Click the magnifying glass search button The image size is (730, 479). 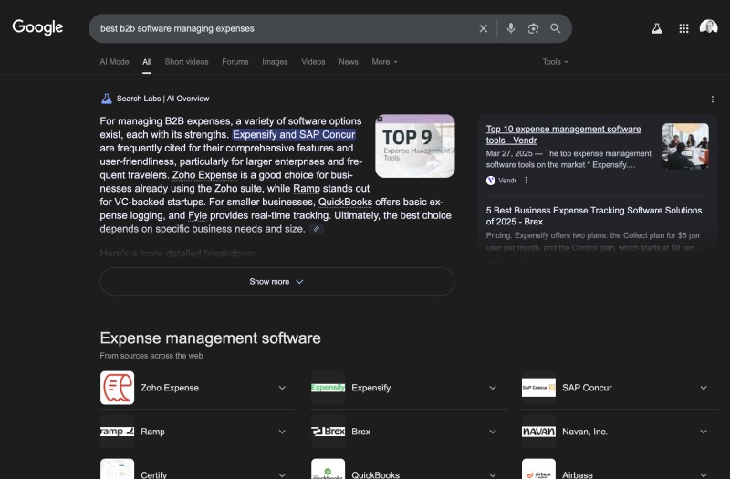point(555,28)
